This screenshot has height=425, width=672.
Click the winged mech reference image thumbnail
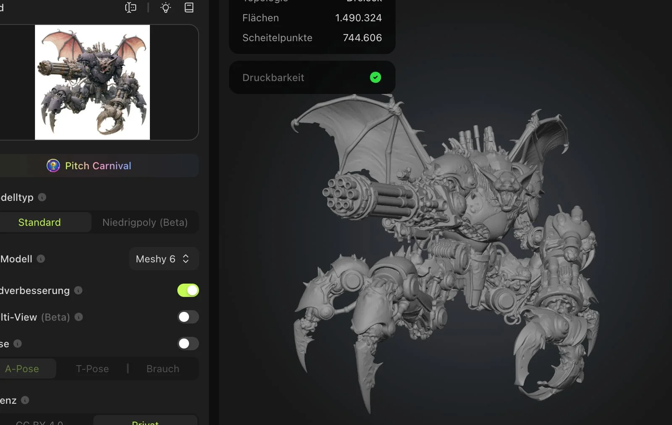point(92,82)
